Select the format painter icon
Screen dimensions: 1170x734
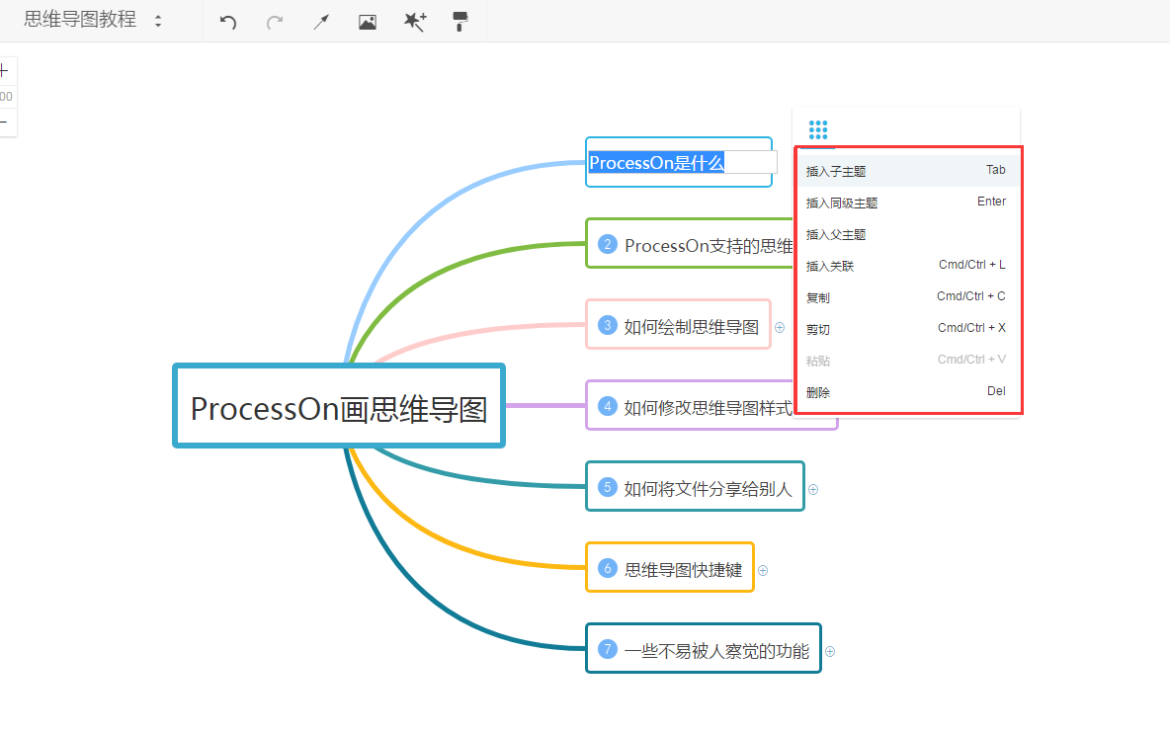point(460,21)
